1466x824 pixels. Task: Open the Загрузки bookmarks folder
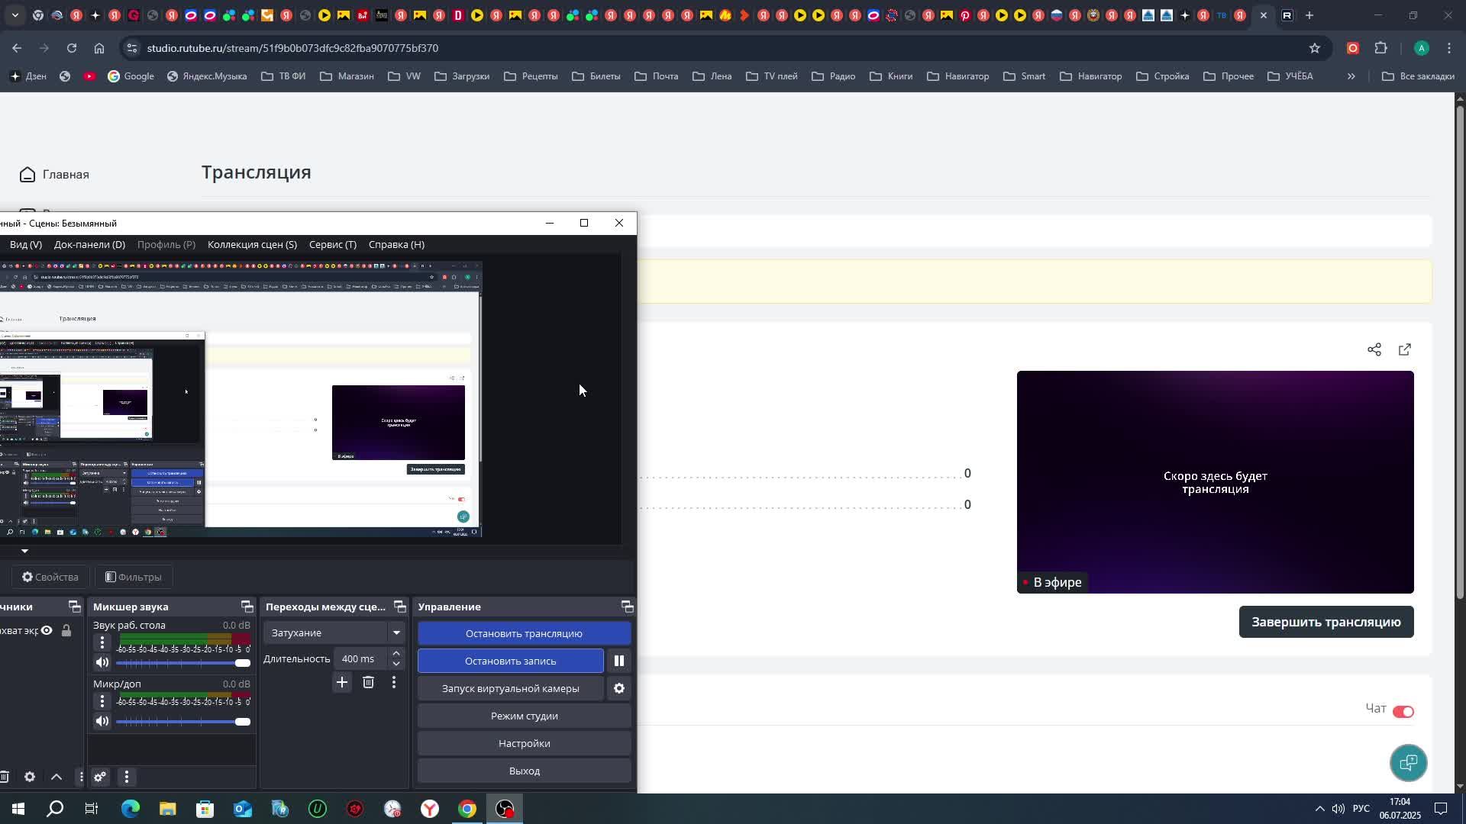[x=461, y=76]
